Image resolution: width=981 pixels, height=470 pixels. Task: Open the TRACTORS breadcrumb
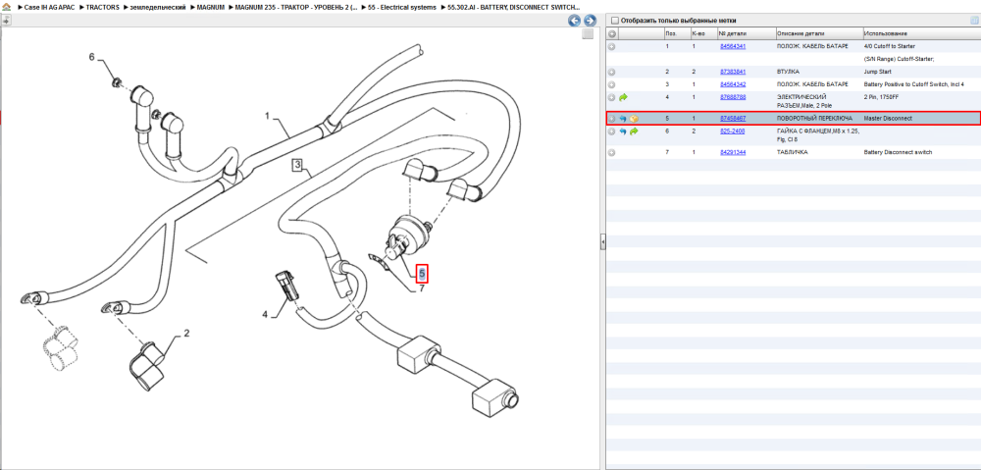coord(103,8)
